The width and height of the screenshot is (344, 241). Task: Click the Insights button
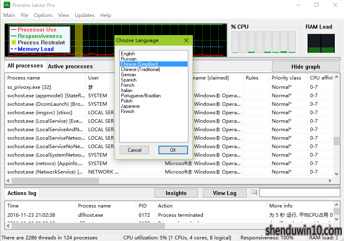pyautogui.click(x=176, y=193)
